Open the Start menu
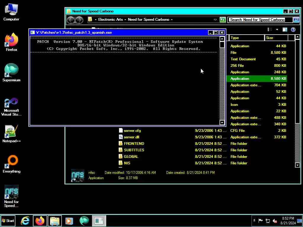 (8, 220)
